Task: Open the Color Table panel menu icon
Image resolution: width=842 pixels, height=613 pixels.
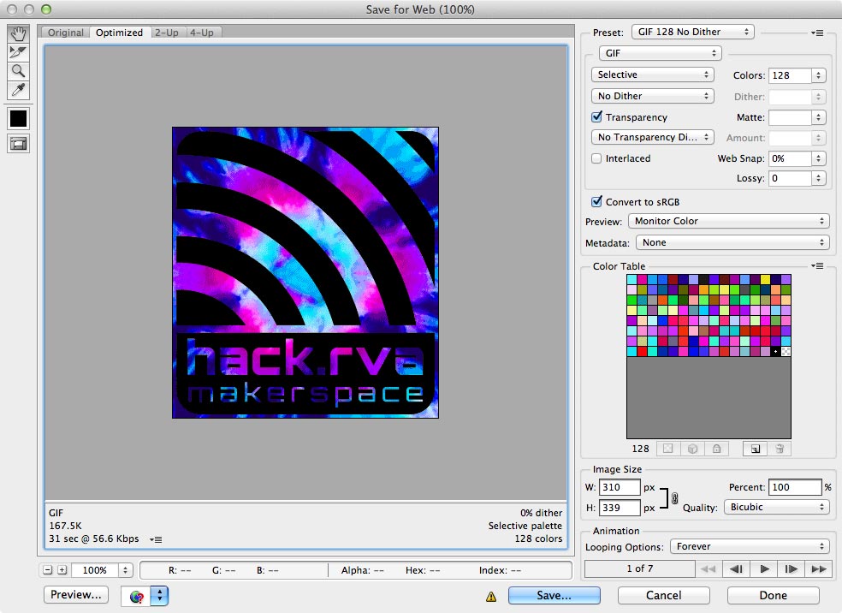Action: 817,265
